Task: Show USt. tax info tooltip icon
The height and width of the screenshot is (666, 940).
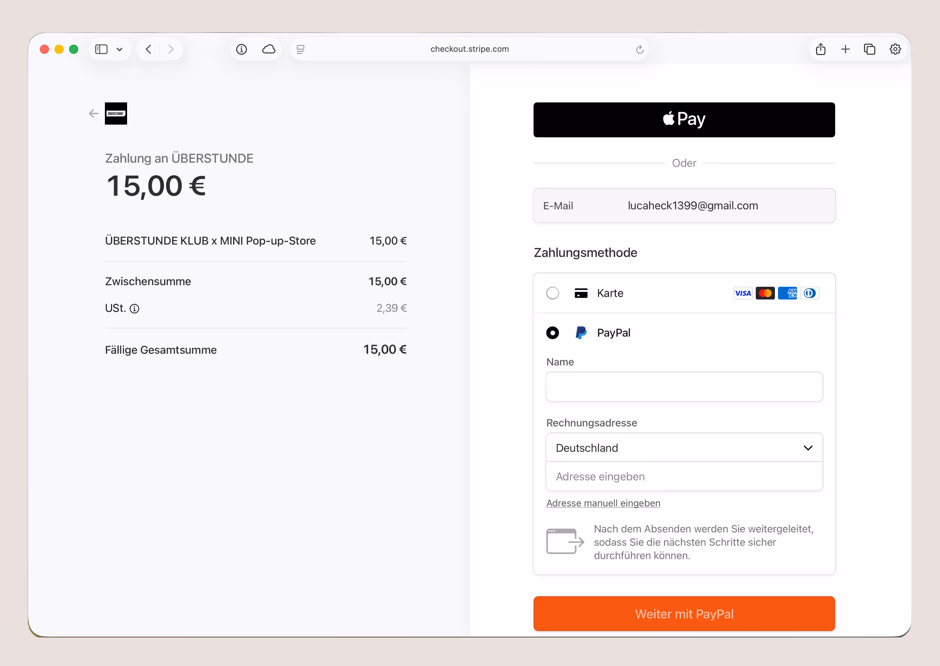Action: [135, 309]
